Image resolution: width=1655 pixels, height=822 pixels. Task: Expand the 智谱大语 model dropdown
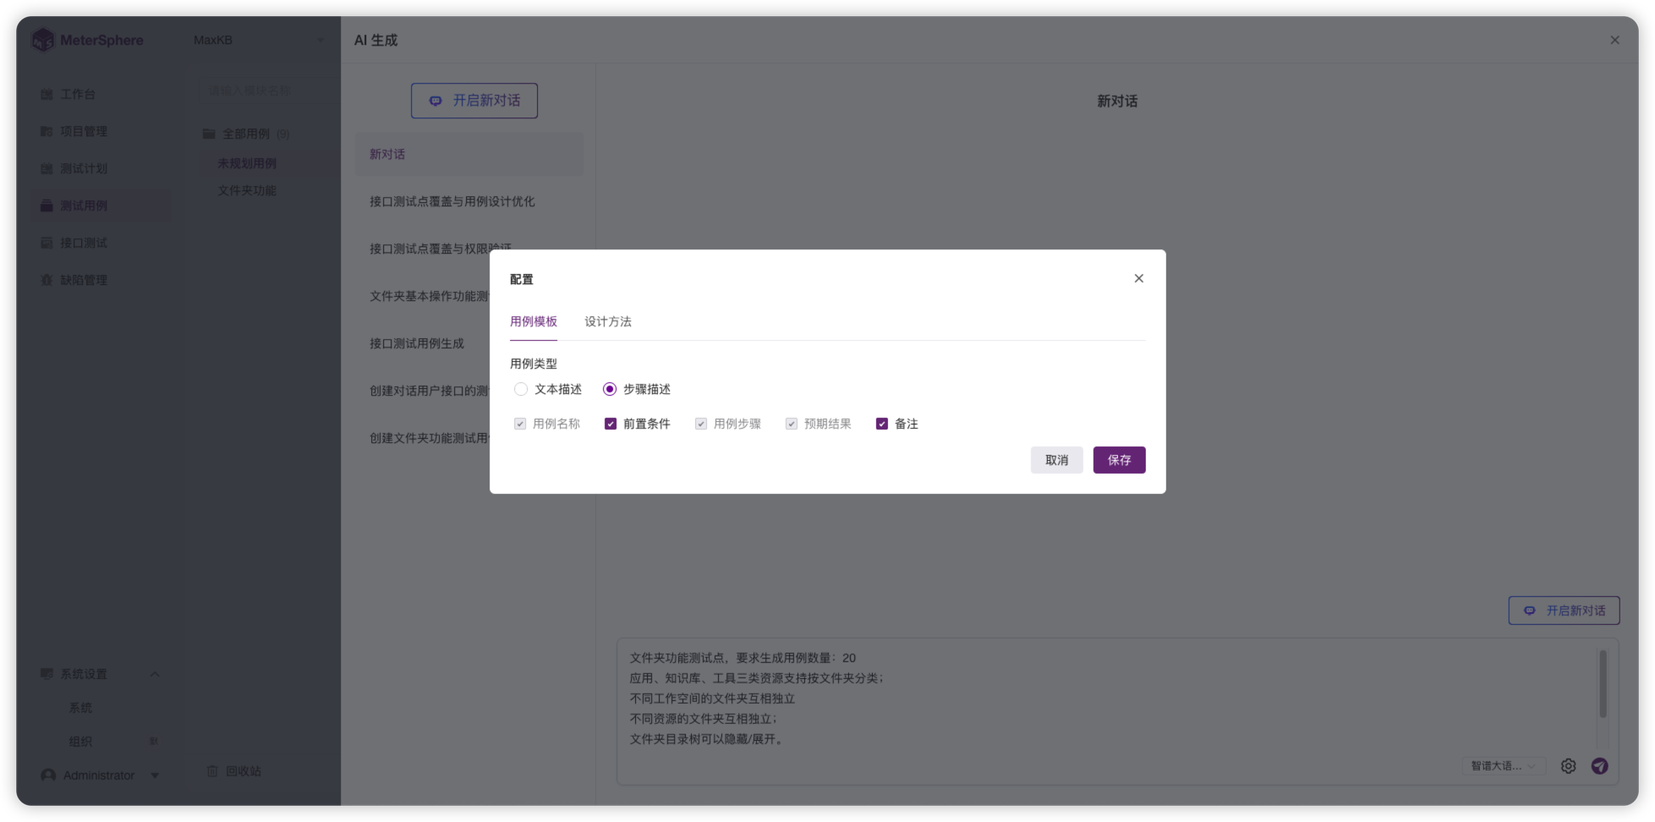[x=1503, y=766]
